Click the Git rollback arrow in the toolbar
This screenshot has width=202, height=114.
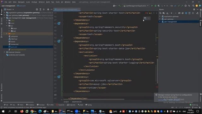point(189,6)
